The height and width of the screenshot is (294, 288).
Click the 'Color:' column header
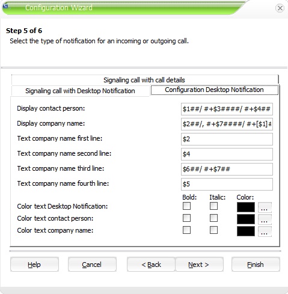(x=245, y=197)
